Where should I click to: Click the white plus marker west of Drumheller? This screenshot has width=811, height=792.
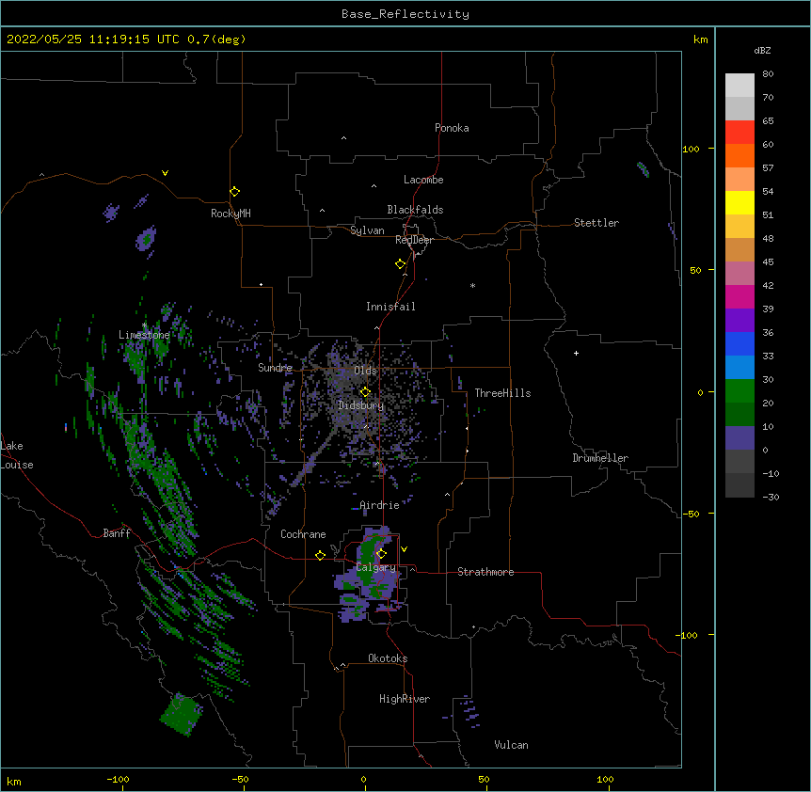(576, 353)
